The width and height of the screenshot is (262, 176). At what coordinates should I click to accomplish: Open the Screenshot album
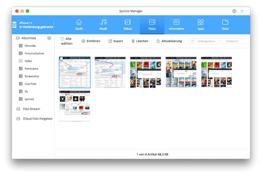(32, 76)
